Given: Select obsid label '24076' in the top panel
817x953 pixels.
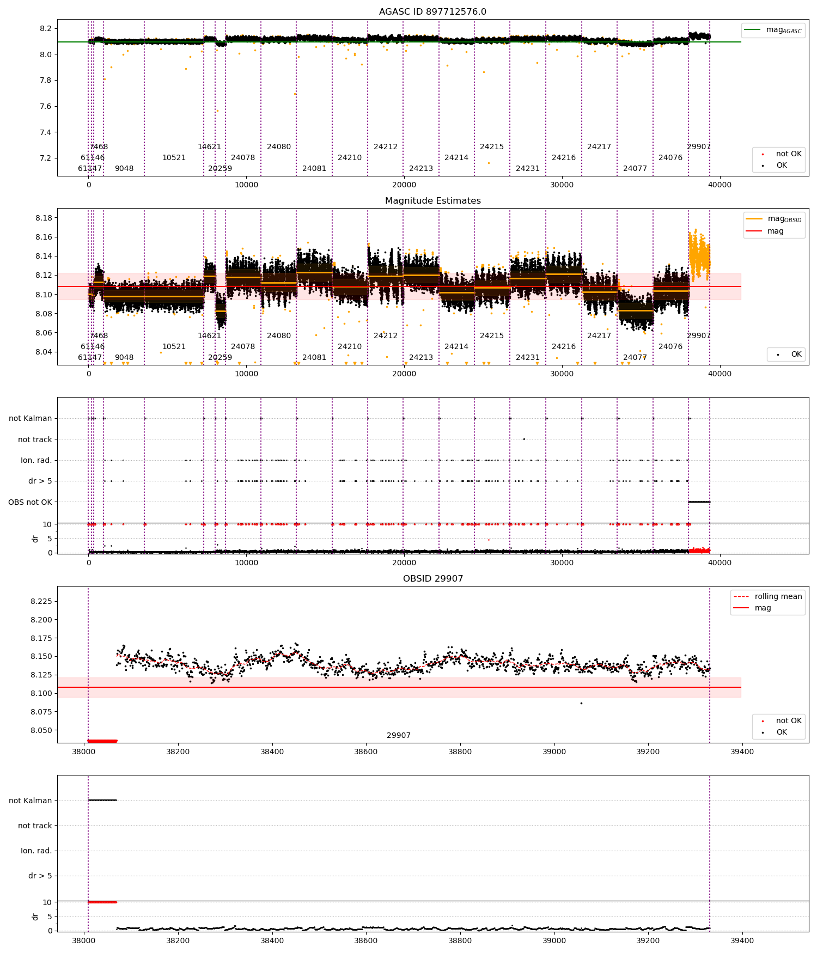Looking at the screenshot, I should [670, 158].
